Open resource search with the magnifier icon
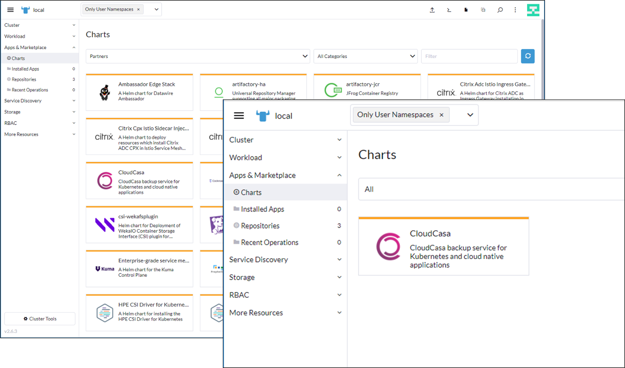 coord(500,10)
